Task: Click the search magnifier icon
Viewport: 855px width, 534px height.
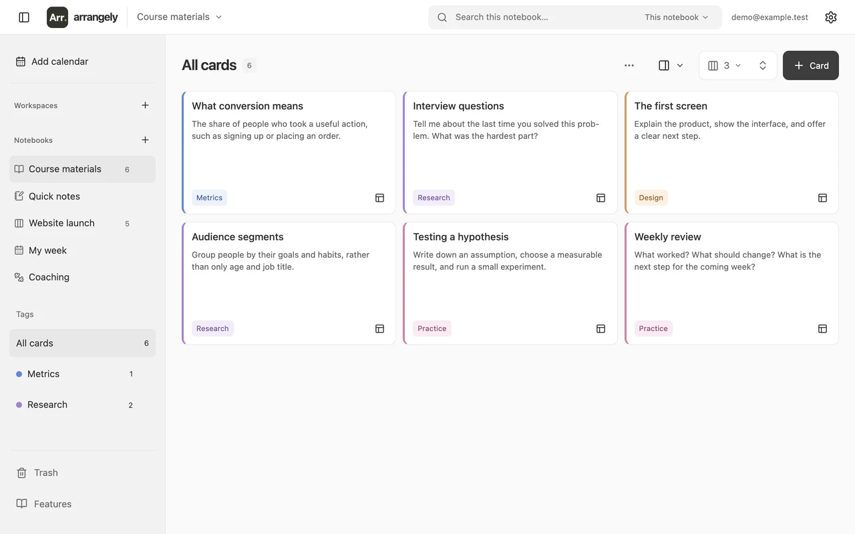Action: pos(442,17)
